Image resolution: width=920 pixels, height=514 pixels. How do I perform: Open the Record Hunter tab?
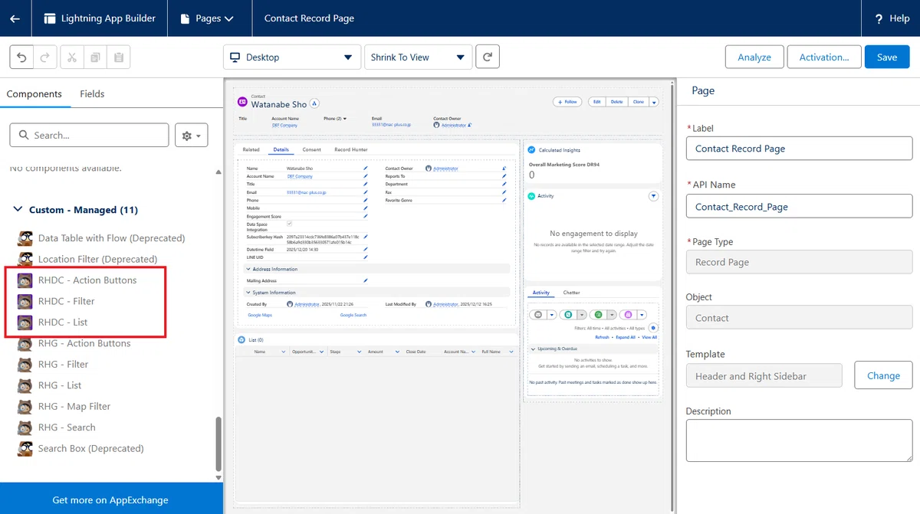pos(351,149)
